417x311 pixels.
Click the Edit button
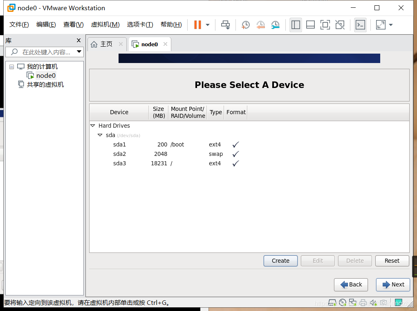pyautogui.click(x=318, y=261)
